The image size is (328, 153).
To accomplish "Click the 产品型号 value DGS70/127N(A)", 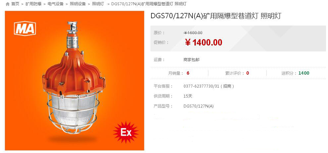I will (x=198, y=106).
